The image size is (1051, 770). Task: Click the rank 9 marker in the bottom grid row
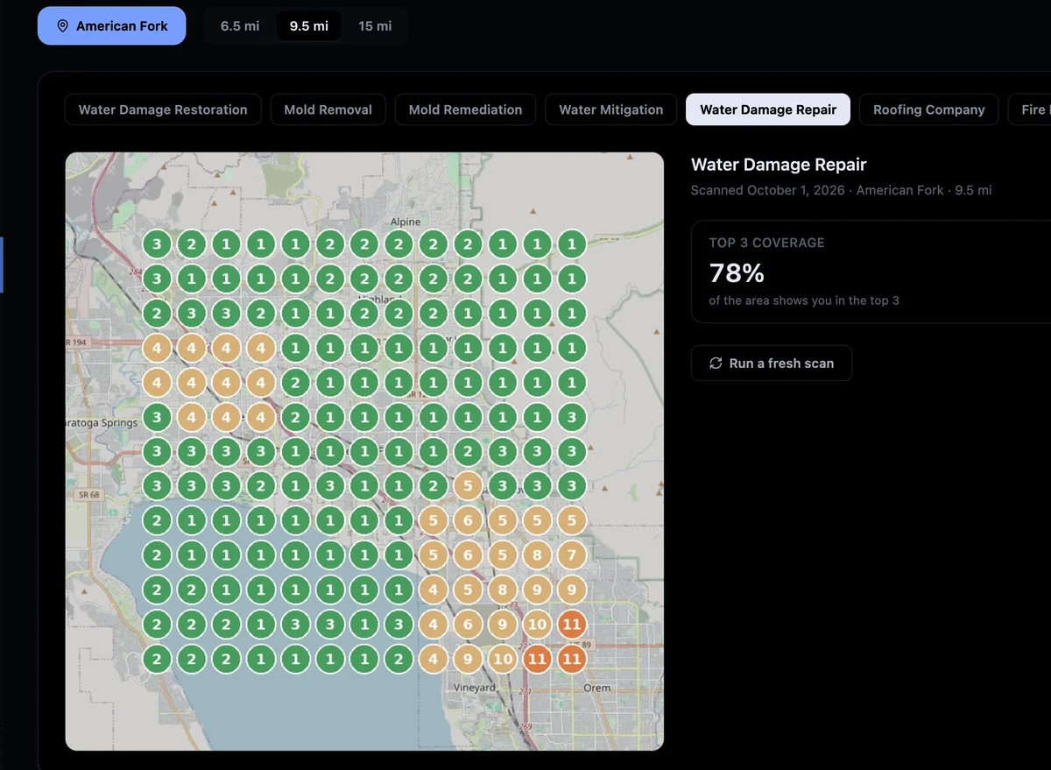point(468,659)
